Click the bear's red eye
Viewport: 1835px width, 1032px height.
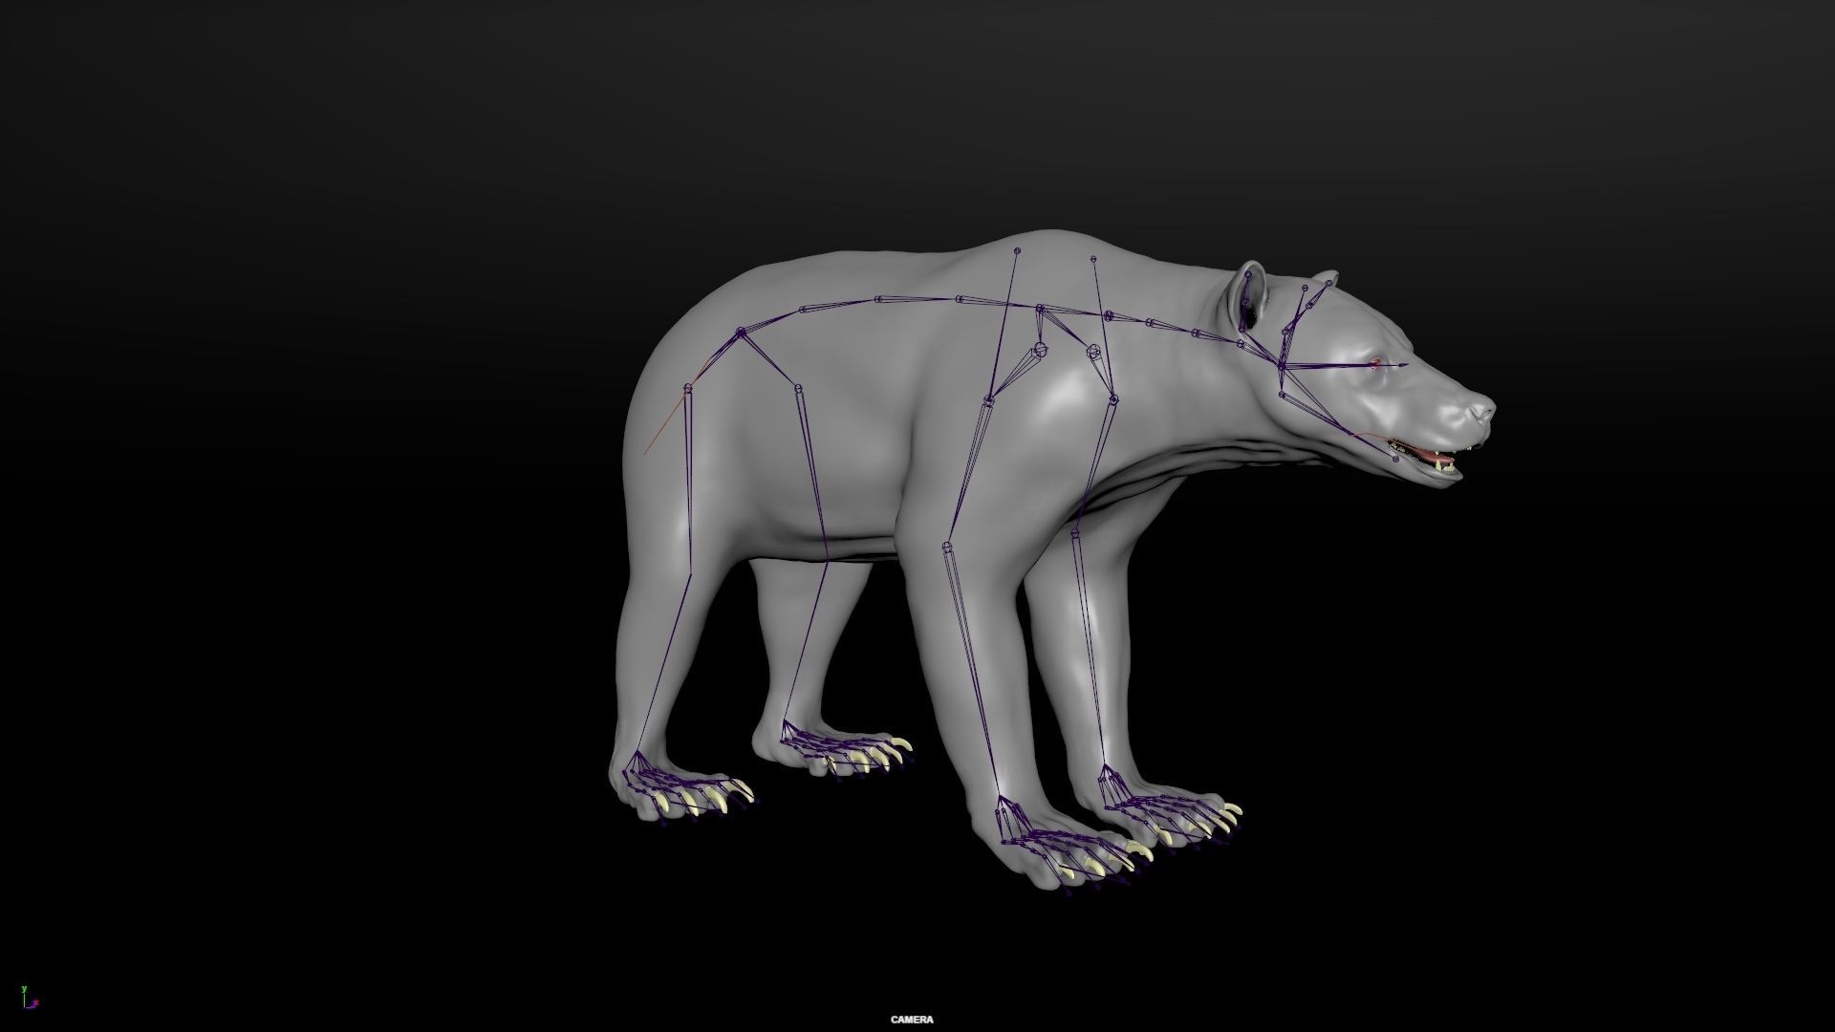click(1375, 362)
